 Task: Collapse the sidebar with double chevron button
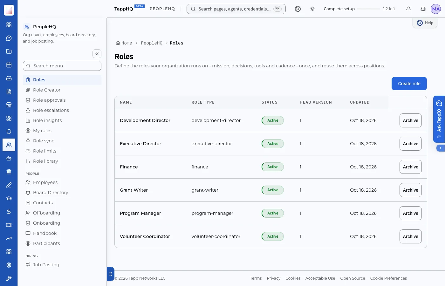[97, 54]
